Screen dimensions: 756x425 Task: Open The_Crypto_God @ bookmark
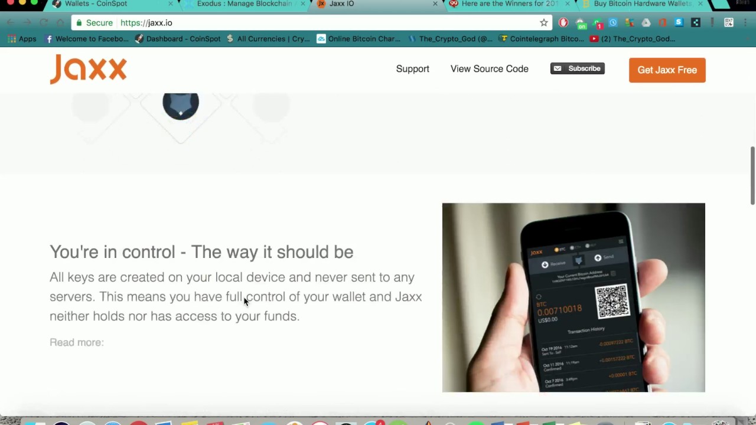coord(449,39)
